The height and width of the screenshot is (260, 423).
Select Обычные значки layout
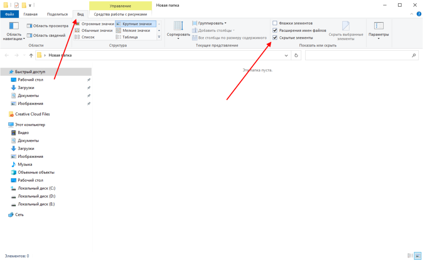[x=94, y=30]
